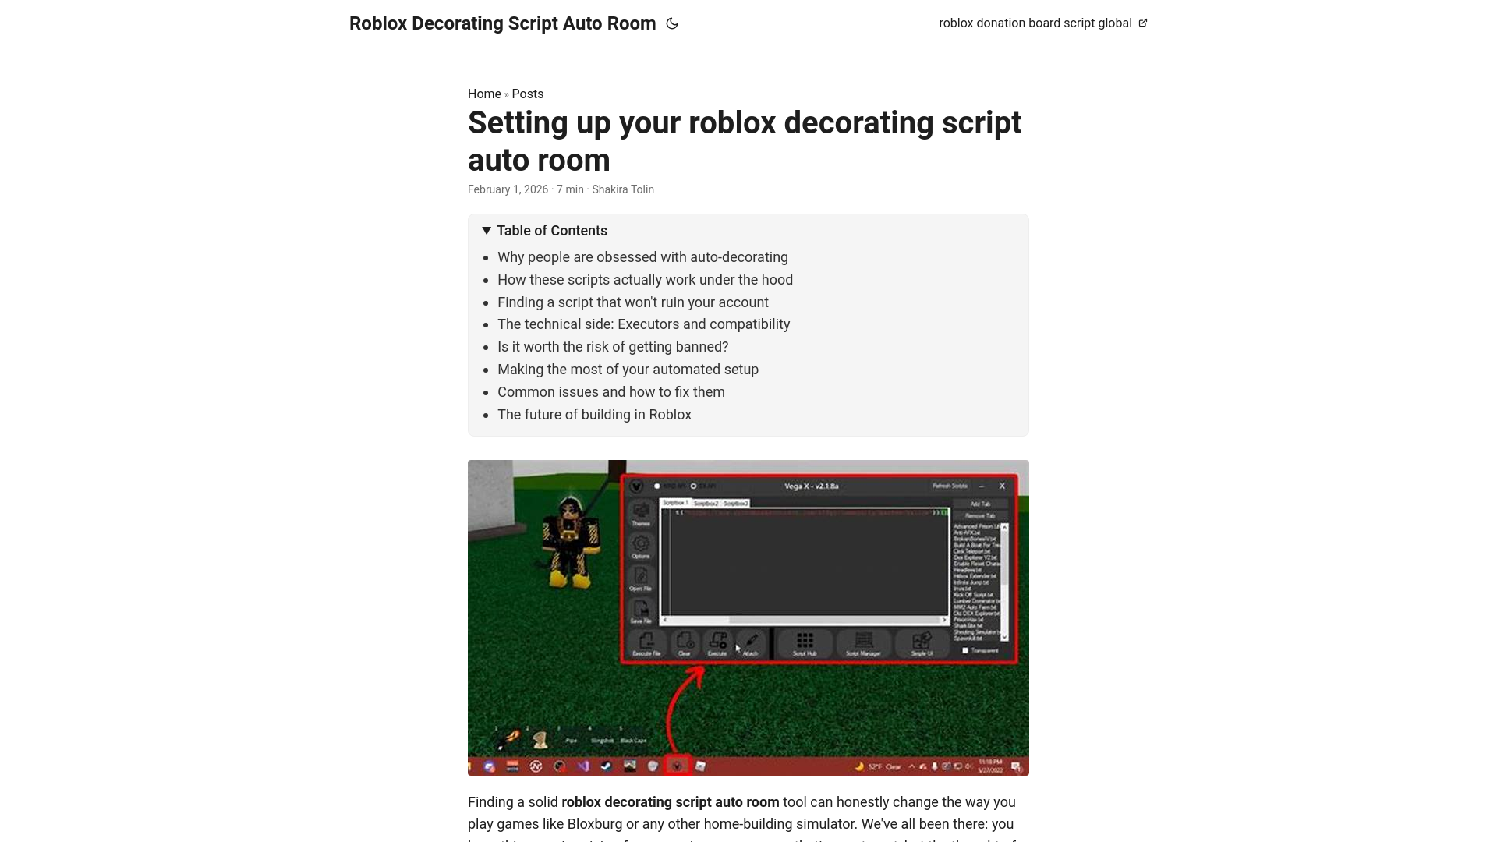Open roblox donation board script global link
Viewport: 1497px width, 842px height.
[x=1043, y=23]
